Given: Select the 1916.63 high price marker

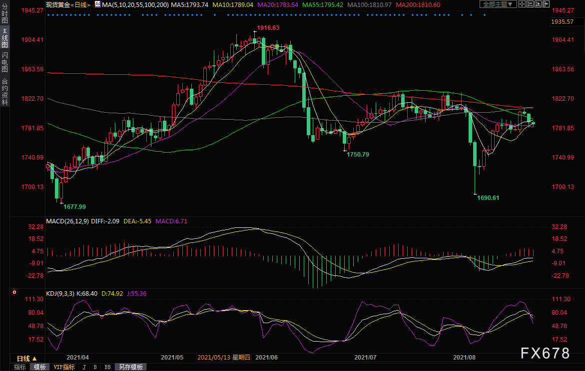Looking at the screenshot, I should tap(268, 28).
